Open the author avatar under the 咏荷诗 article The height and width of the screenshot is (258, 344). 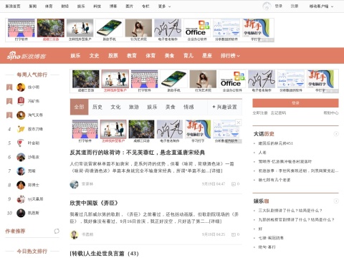click(x=74, y=184)
